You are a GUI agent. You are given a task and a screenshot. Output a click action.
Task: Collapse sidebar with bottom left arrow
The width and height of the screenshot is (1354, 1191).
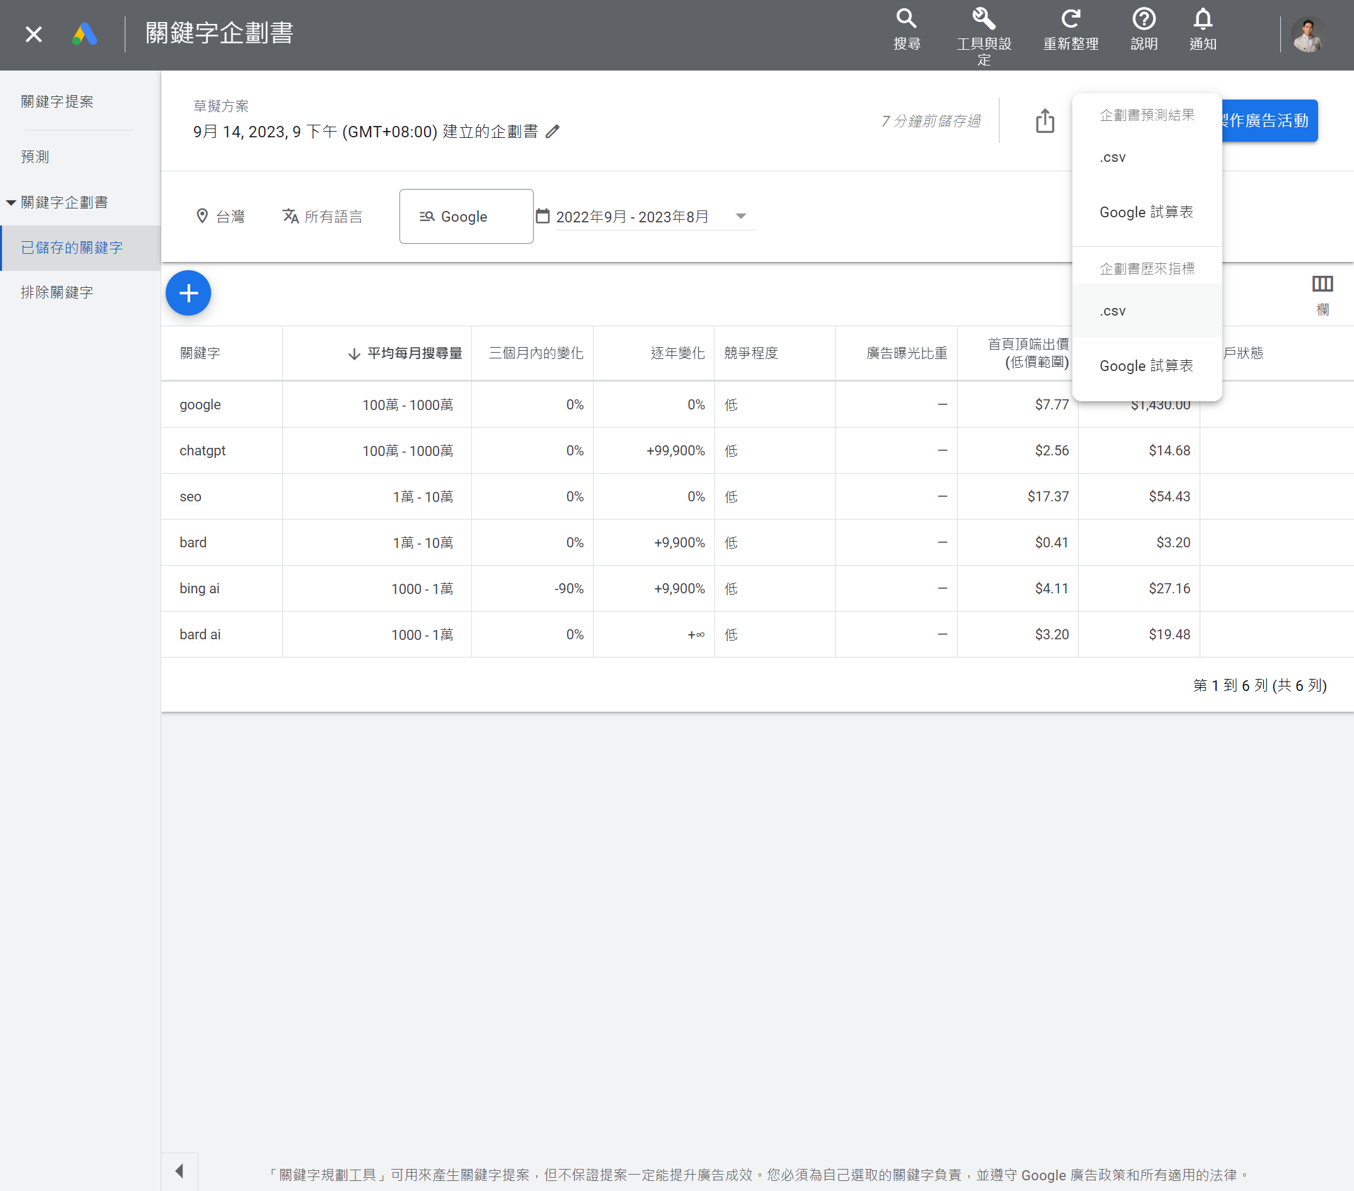pos(179,1171)
